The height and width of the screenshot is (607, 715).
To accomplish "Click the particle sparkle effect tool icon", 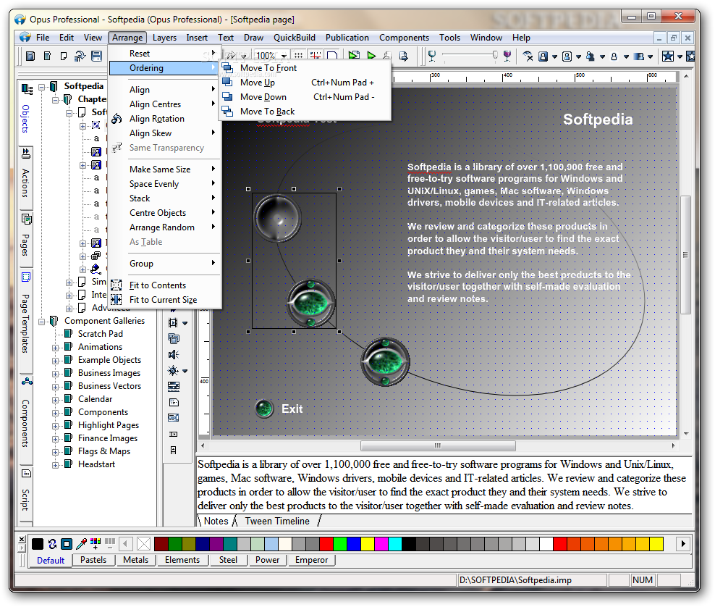I will click(173, 371).
